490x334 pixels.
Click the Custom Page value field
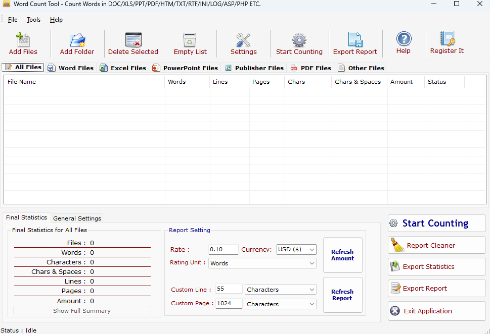(x=229, y=303)
